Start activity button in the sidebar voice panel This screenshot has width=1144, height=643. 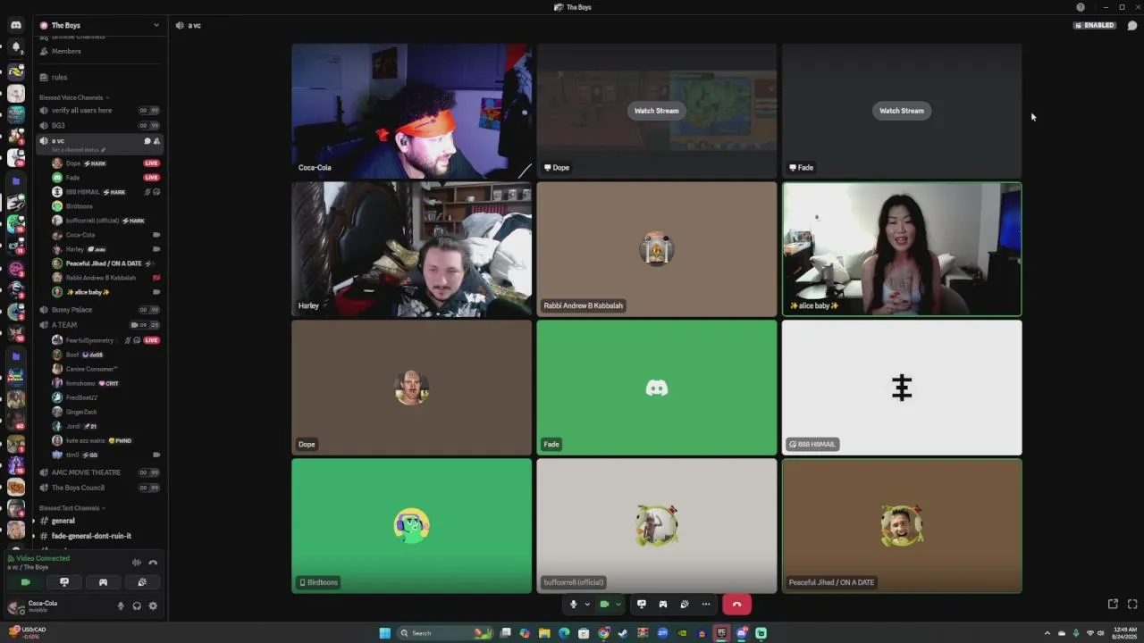[103, 582]
